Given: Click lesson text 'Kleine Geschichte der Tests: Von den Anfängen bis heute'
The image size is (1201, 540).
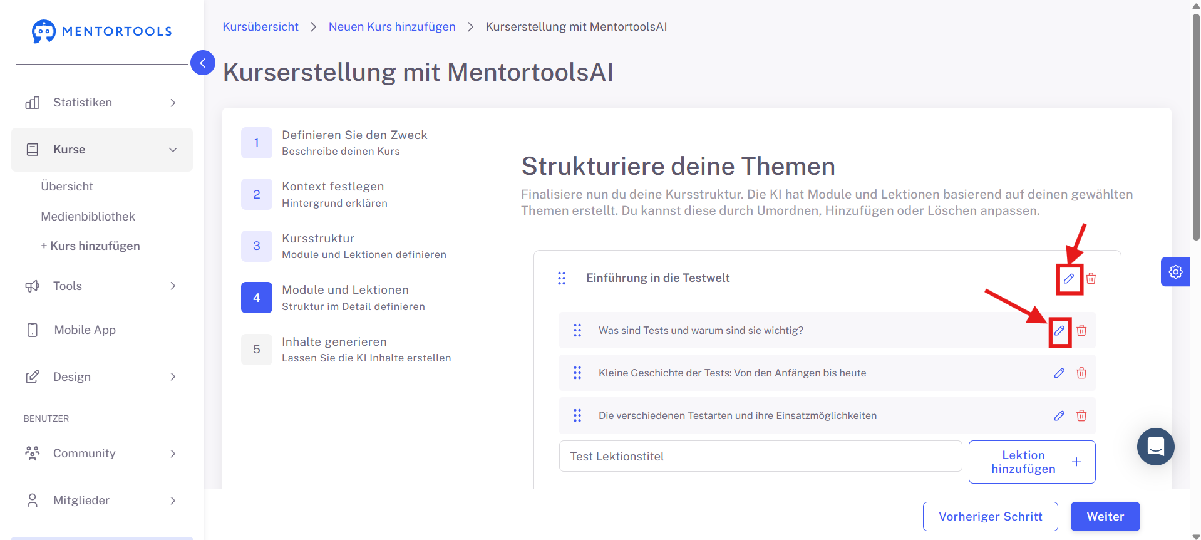Looking at the screenshot, I should (x=733, y=373).
